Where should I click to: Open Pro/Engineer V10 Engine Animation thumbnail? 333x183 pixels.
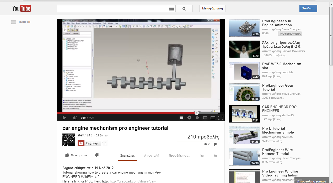pos(244,28)
